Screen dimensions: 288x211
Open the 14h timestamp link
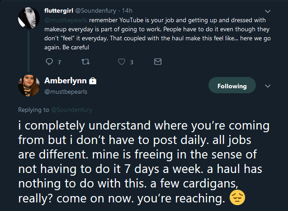(127, 11)
